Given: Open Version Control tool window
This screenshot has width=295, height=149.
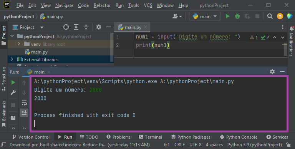Looking at the screenshot, I should pos(31,137).
